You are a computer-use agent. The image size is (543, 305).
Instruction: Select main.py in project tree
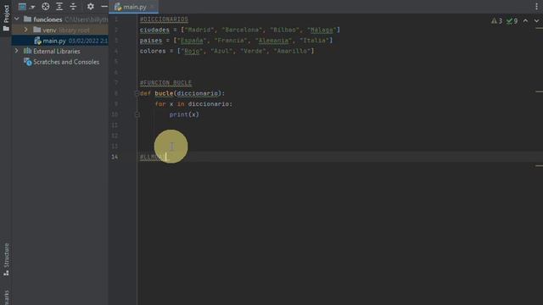click(60, 41)
